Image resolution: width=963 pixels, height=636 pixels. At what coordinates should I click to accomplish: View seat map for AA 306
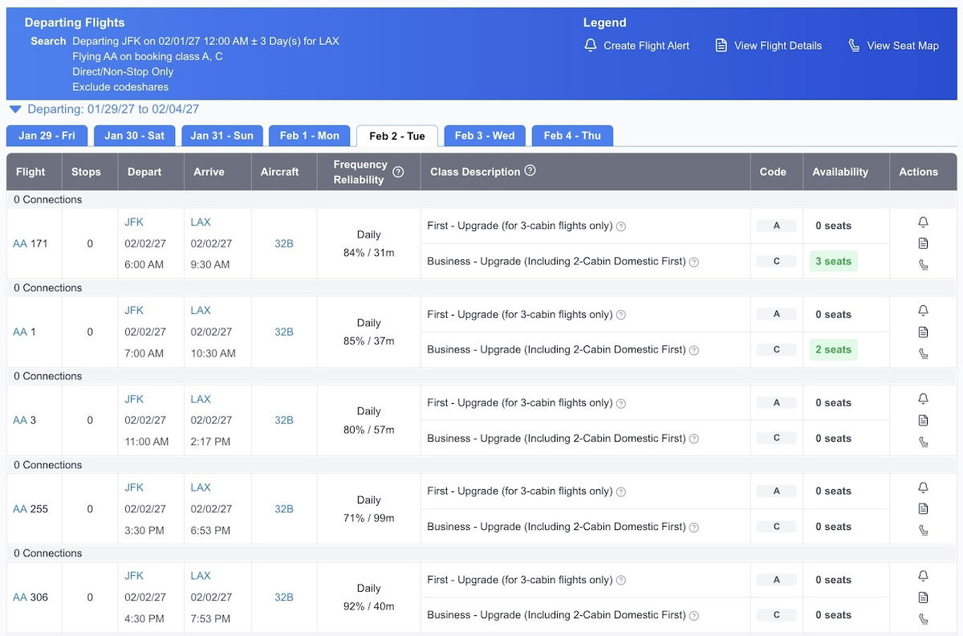923,618
